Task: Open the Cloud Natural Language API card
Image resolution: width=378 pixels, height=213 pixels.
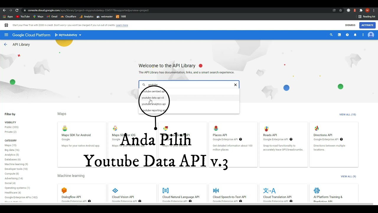Action: click(183, 193)
